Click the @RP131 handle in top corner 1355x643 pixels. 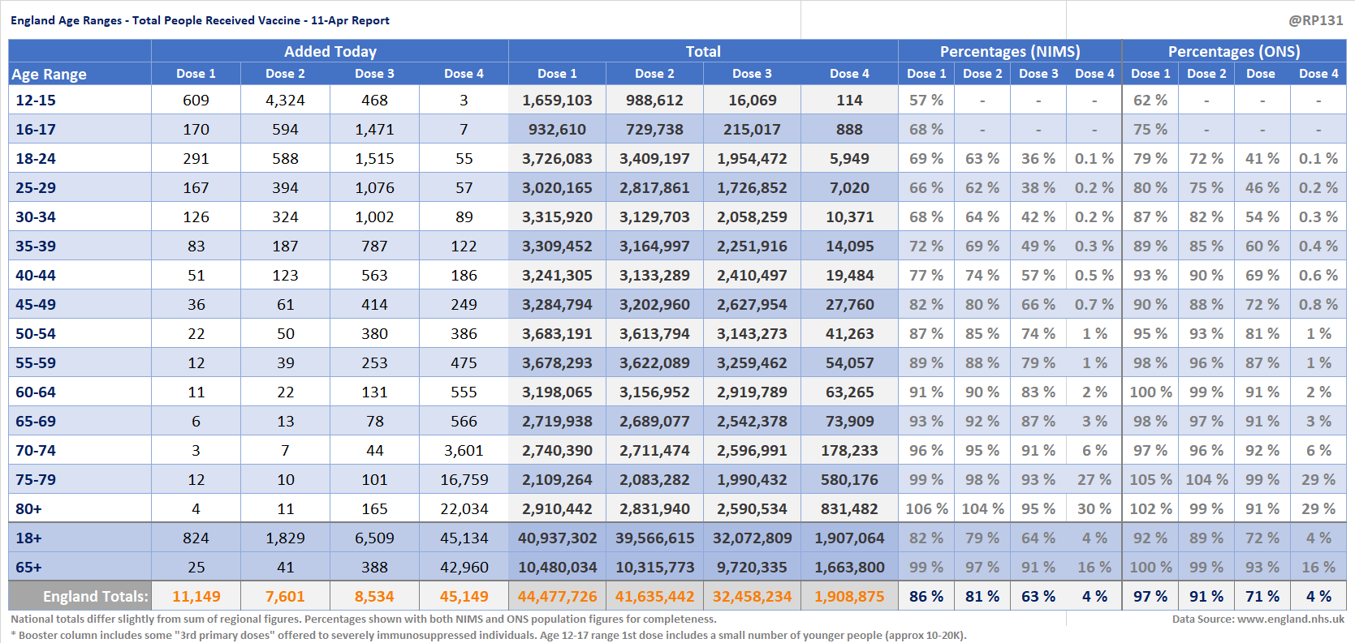(1315, 20)
